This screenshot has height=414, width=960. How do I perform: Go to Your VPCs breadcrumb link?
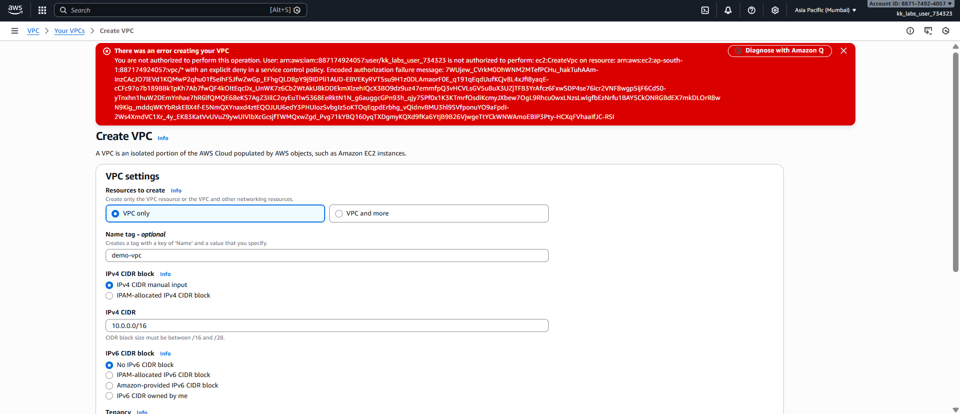coord(70,31)
